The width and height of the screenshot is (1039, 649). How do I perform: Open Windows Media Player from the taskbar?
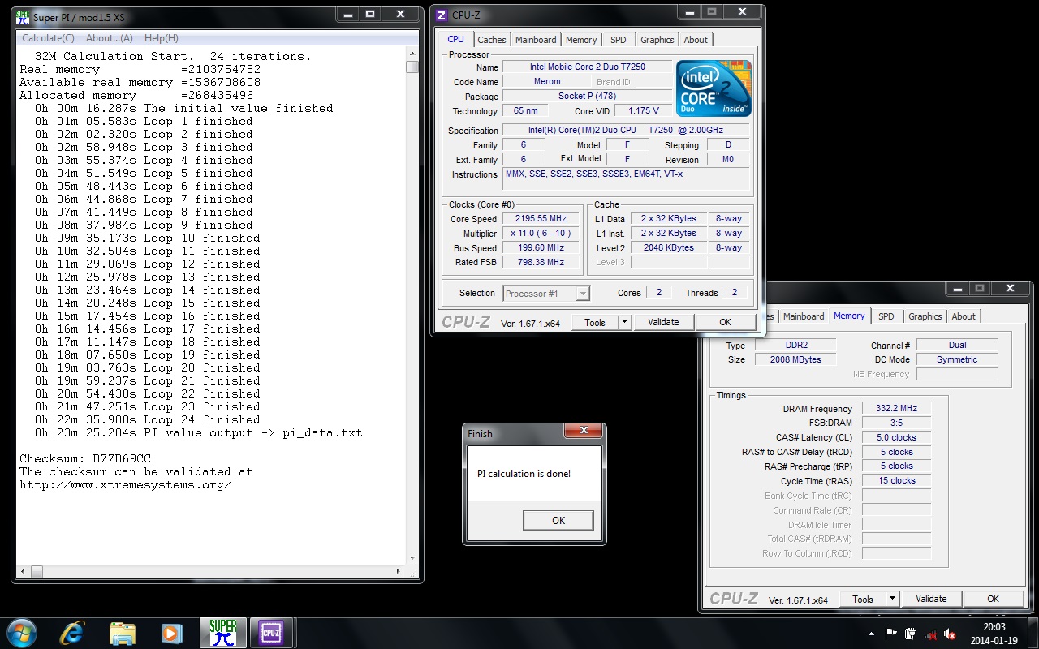(171, 633)
